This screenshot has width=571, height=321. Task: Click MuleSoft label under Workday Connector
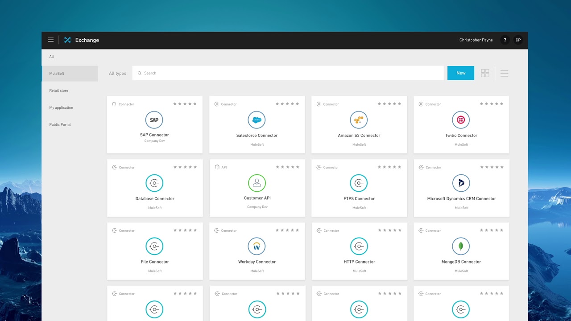(x=257, y=271)
